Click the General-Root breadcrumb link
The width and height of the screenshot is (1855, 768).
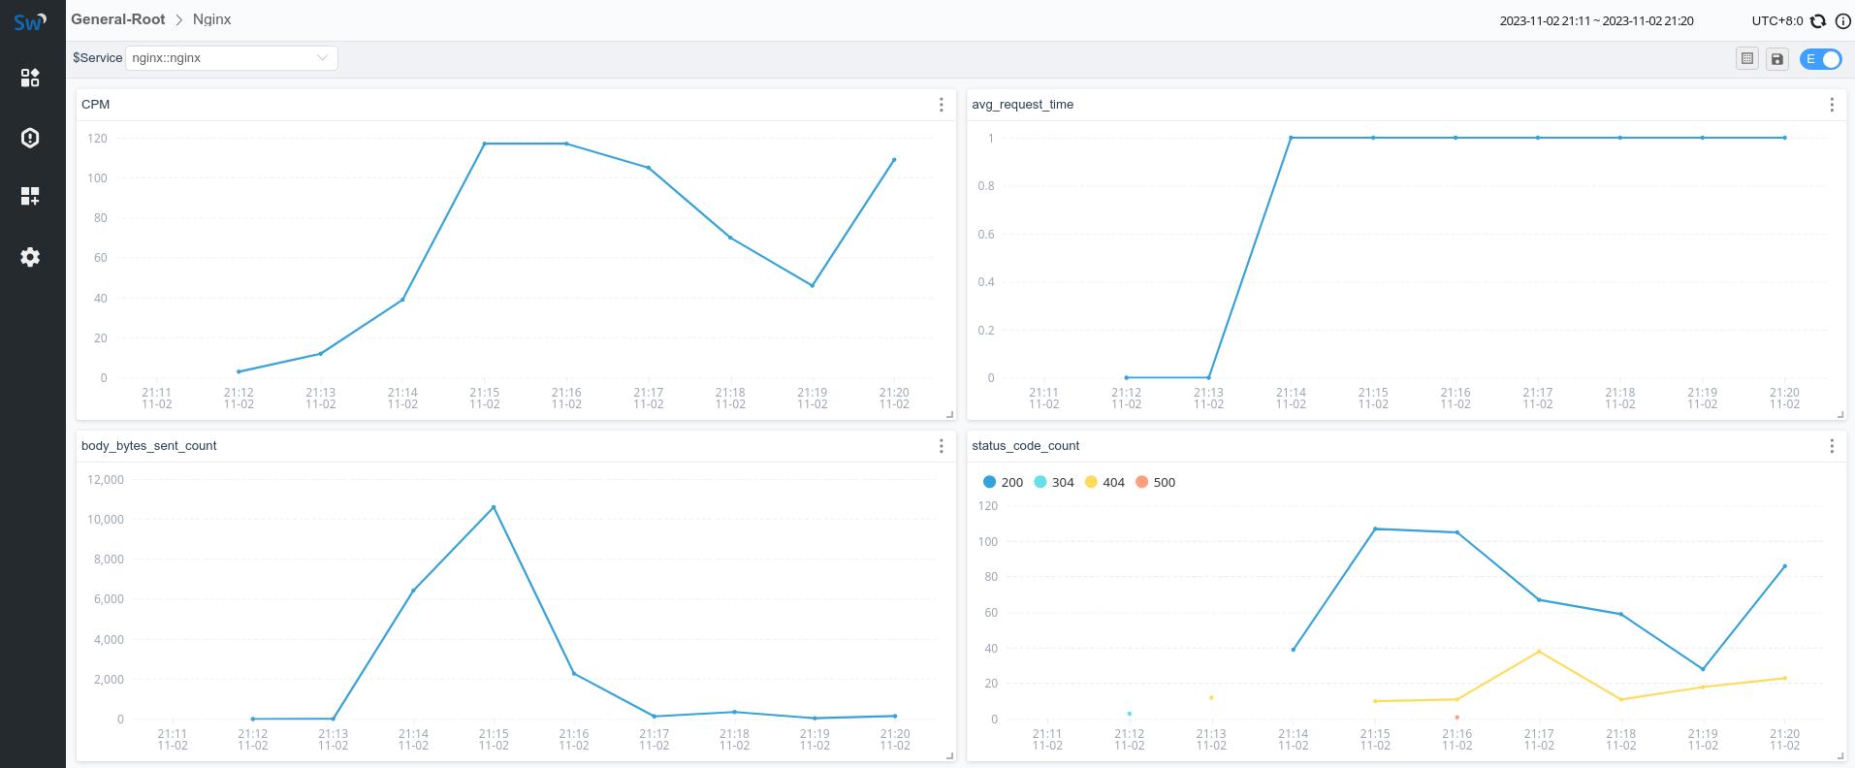(x=117, y=19)
